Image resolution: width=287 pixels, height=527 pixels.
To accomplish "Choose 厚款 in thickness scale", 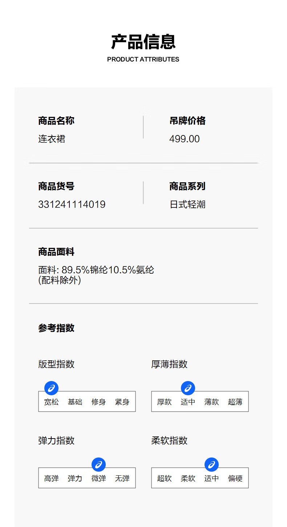I will 164,402.
